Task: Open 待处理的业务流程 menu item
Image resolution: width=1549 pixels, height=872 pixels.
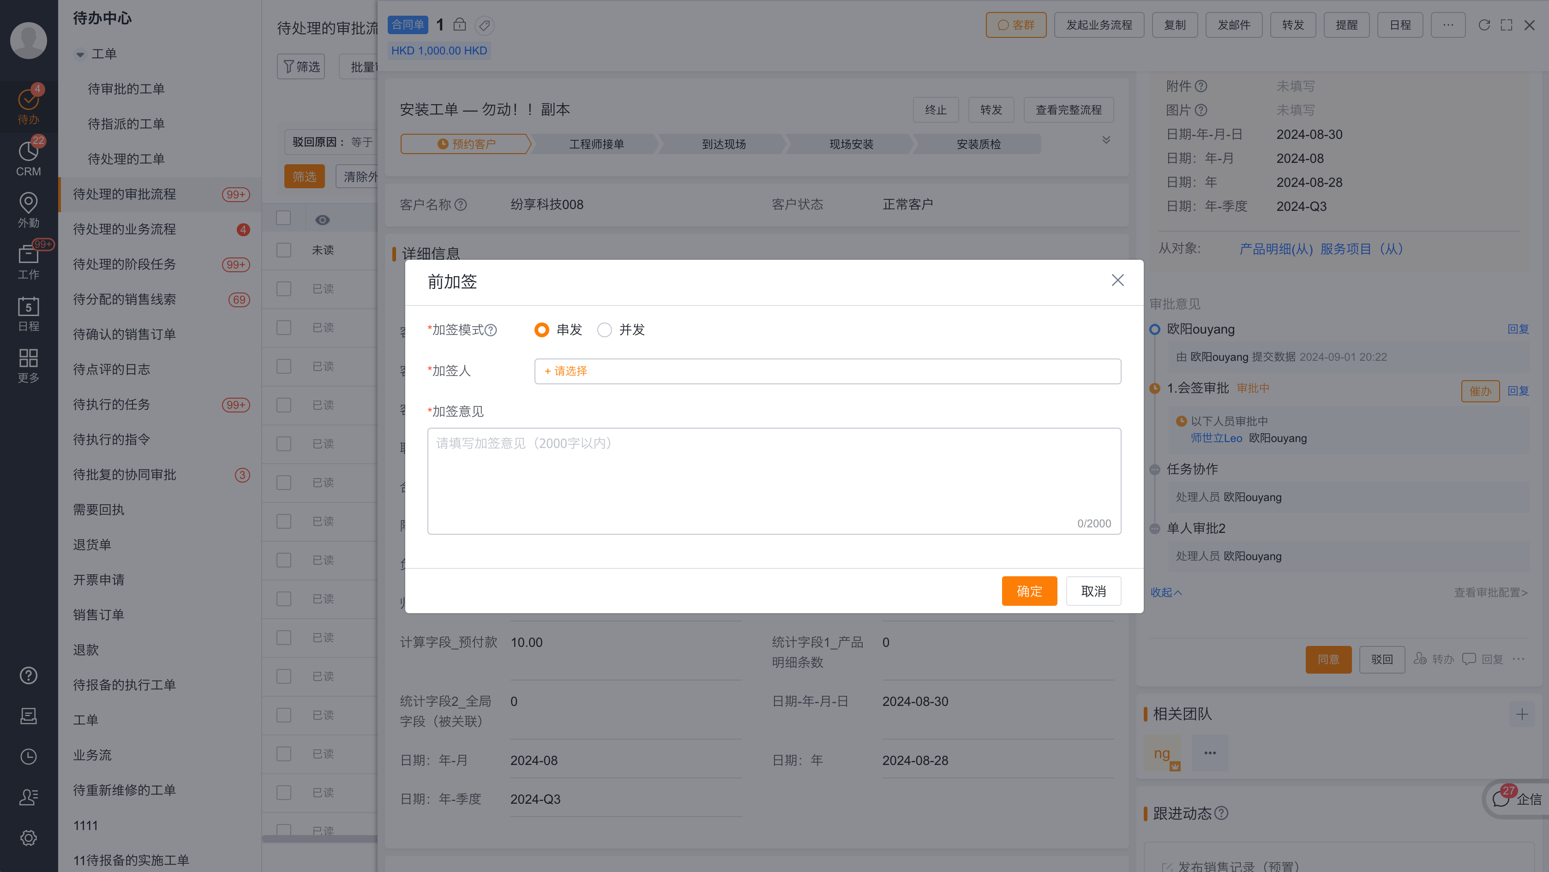Action: [x=125, y=230]
